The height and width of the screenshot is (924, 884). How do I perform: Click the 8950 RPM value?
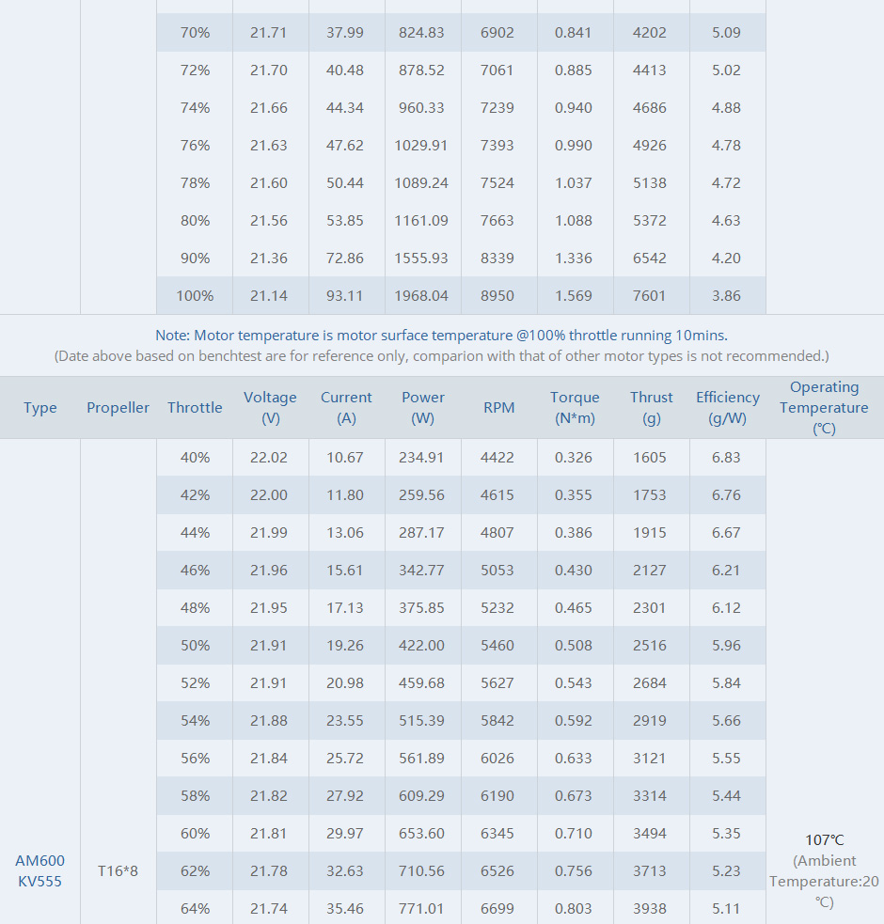497,296
